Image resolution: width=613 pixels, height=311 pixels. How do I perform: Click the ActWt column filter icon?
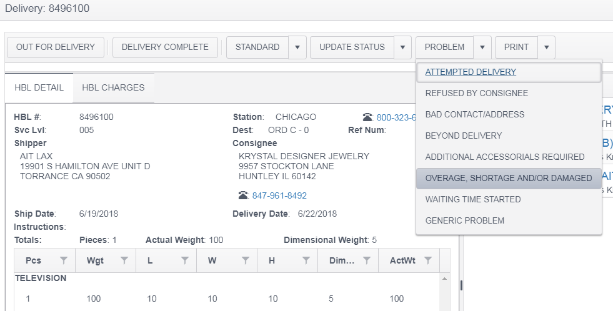(x=428, y=260)
